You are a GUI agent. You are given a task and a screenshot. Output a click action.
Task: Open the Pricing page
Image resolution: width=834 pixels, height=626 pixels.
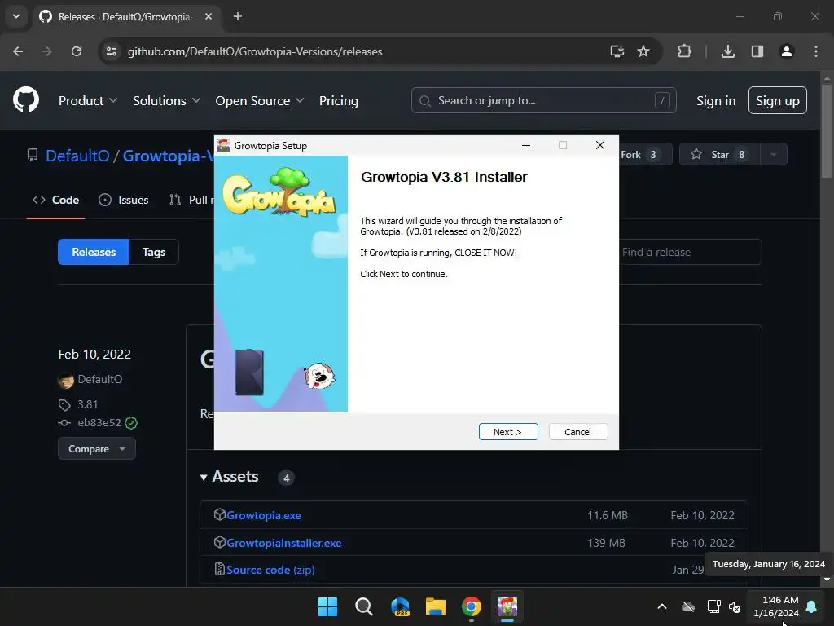pos(338,100)
